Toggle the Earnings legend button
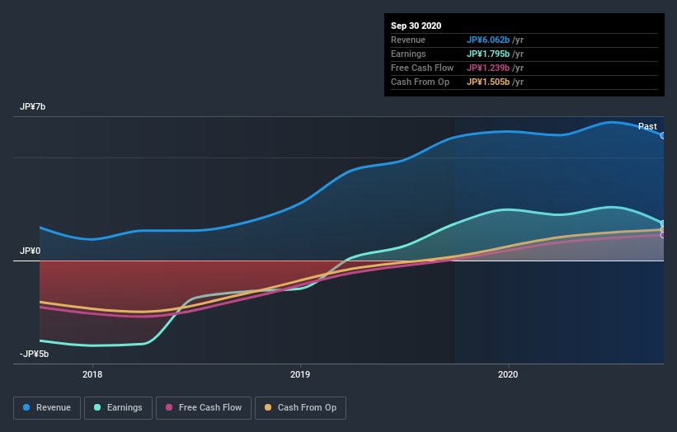This screenshot has width=677, height=432. [118, 408]
